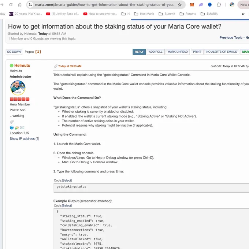
Task: Go to Previous Topic link
Action: 231,38
